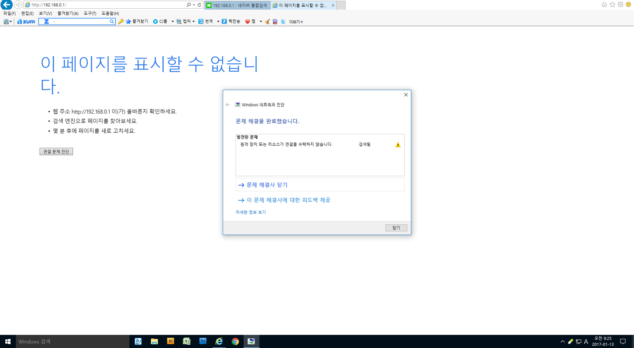This screenshot has height=348, width=634.
Task: Click the 닫기 button in dialog
Action: [396, 228]
